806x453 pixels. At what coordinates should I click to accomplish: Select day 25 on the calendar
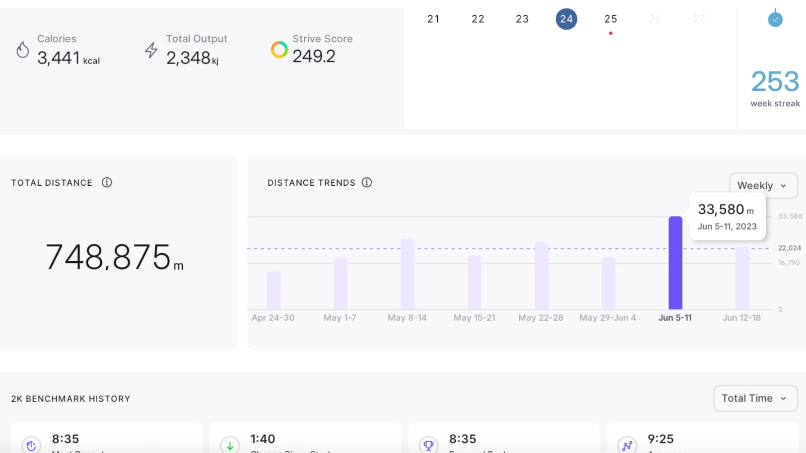[611, 19]
